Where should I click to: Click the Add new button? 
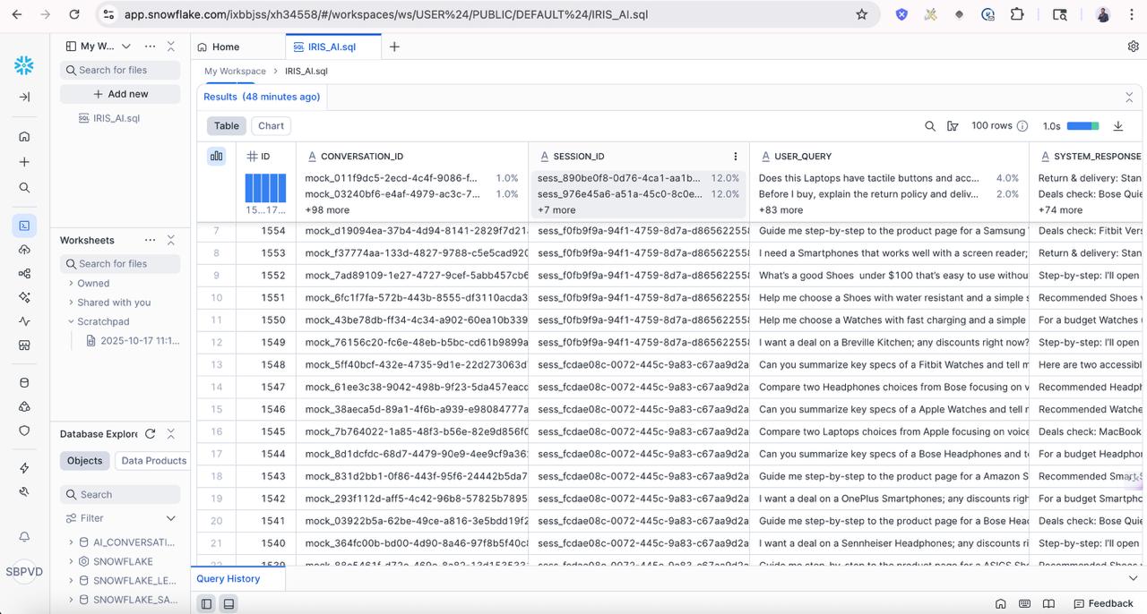[120, 94]
